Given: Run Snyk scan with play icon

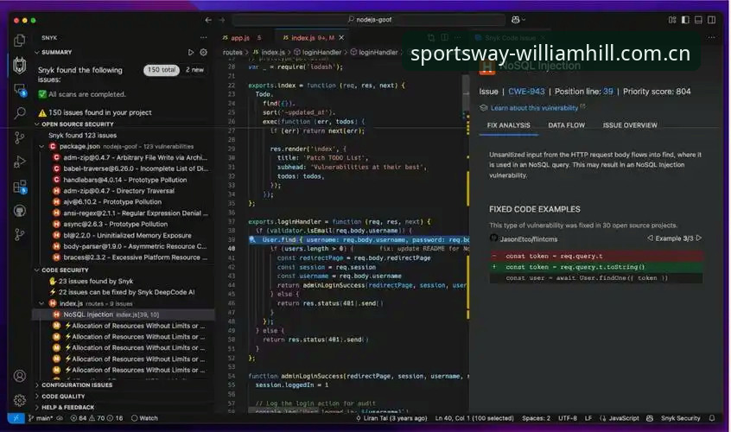Looking at the screenshot, I should coord(191,52).
